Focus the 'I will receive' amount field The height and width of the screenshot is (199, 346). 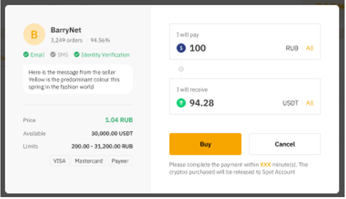[234, 103]
